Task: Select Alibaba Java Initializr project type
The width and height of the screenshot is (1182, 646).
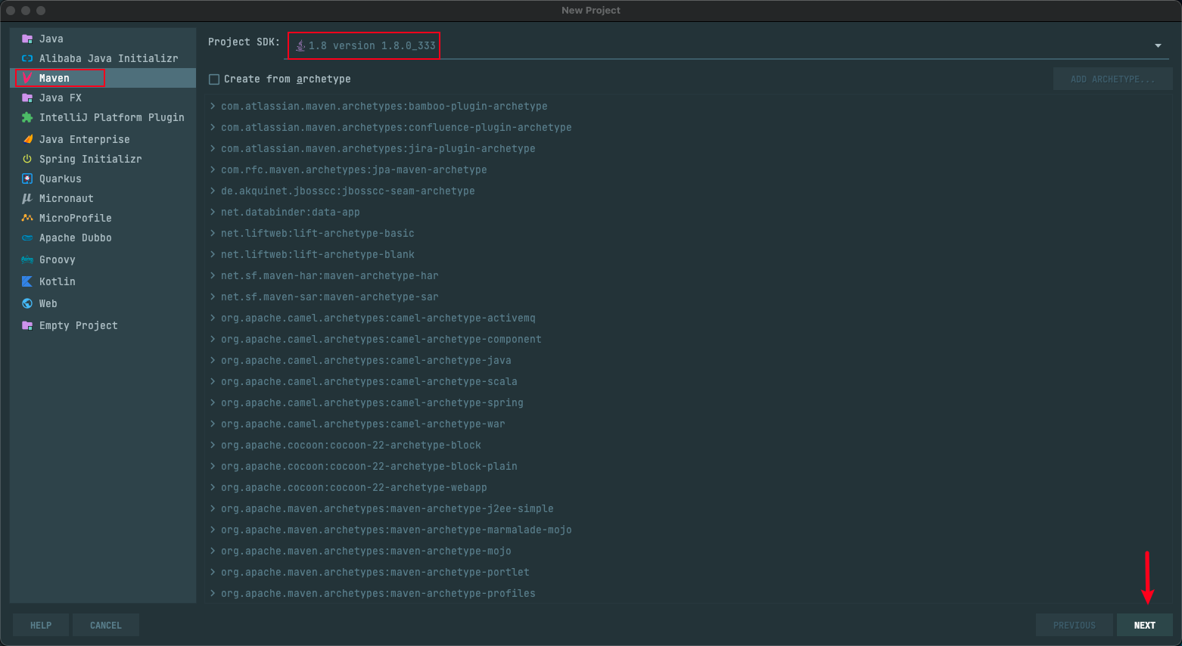Action: [x=103, y=58]
